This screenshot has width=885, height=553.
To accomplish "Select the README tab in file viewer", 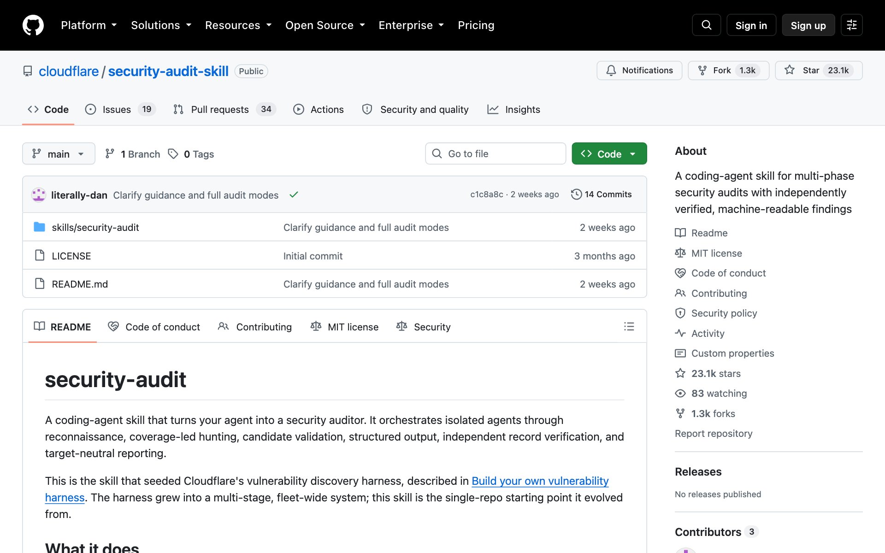I will click(x=63, y=326).
